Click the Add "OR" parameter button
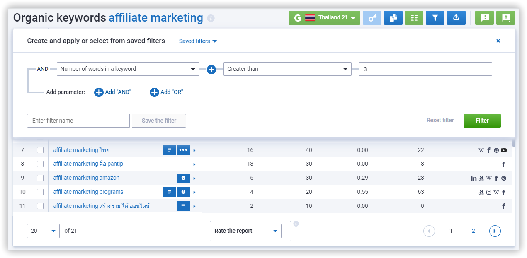 click(x=166, y=92)
